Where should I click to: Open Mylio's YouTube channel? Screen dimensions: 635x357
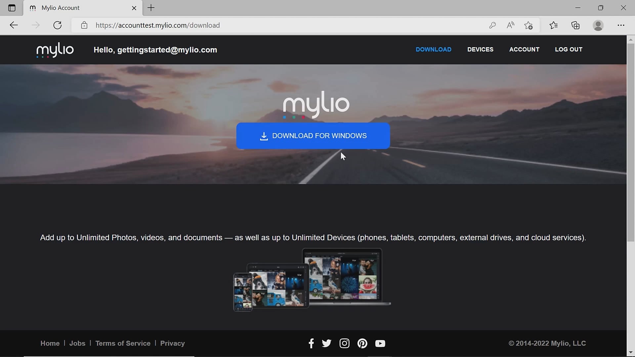click(380, 343)
